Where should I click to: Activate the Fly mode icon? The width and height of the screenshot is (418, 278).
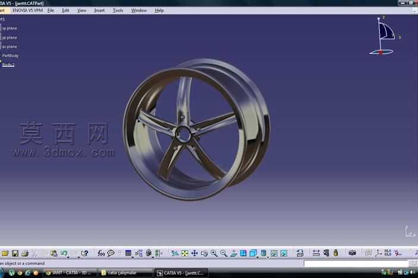[175, 253]
